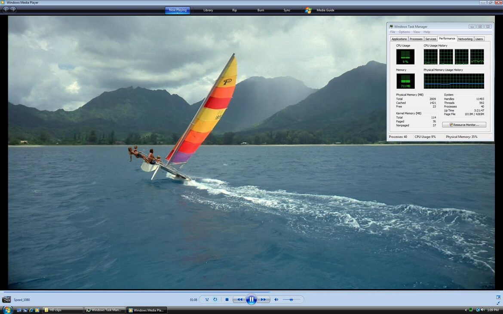Switch to Task Manager Services tab
This screenshot has width=503, height=314.
click(x=430, y=39)
